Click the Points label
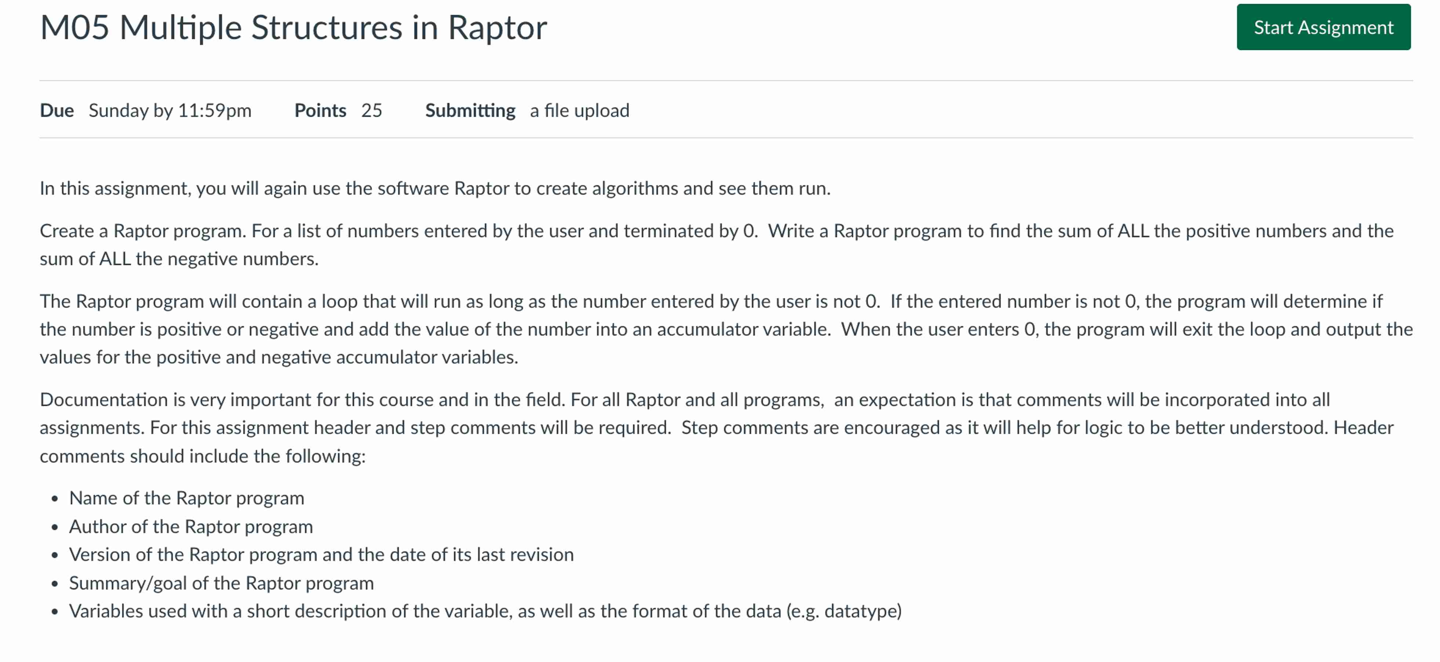The image size is (1440, 662). (320, 110)
